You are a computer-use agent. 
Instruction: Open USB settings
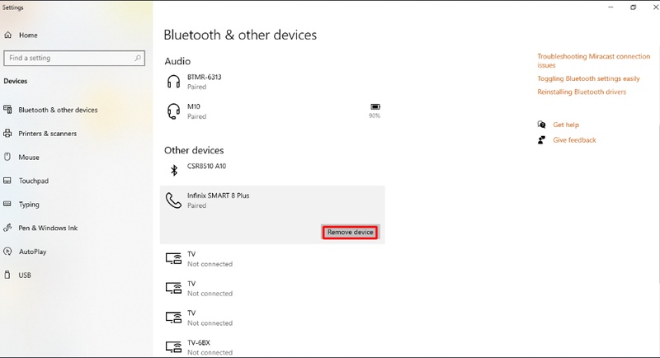25,276
